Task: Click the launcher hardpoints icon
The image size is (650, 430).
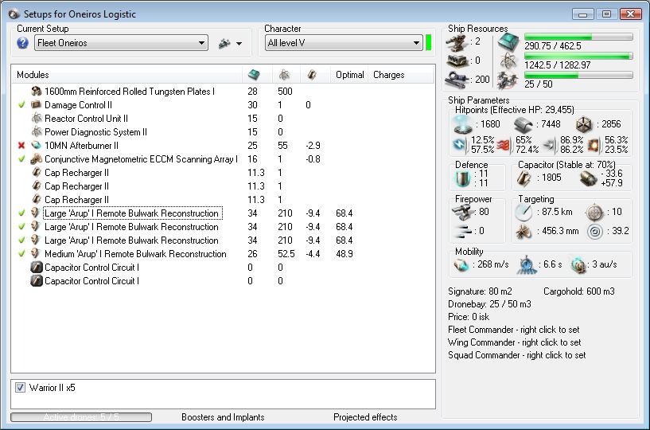Action: [x=457, y=61]
